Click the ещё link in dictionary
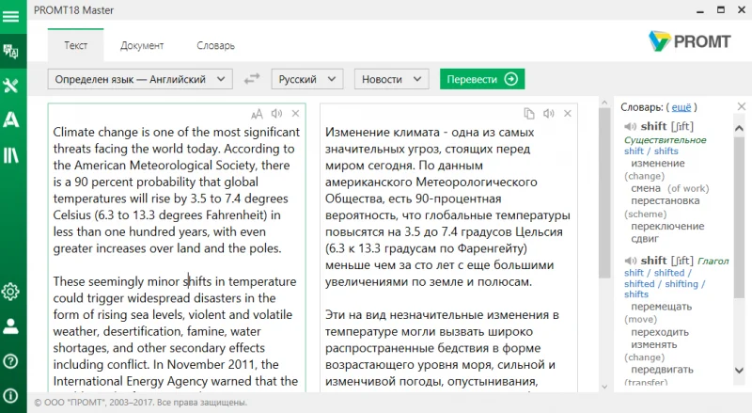This screenshot has height=413, width=752. pos(681,107)
